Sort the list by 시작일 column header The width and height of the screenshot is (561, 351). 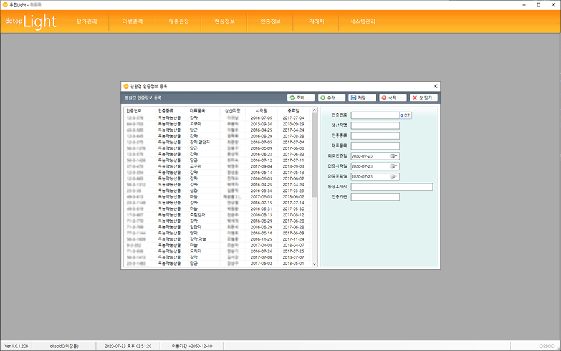pos(261,110)
